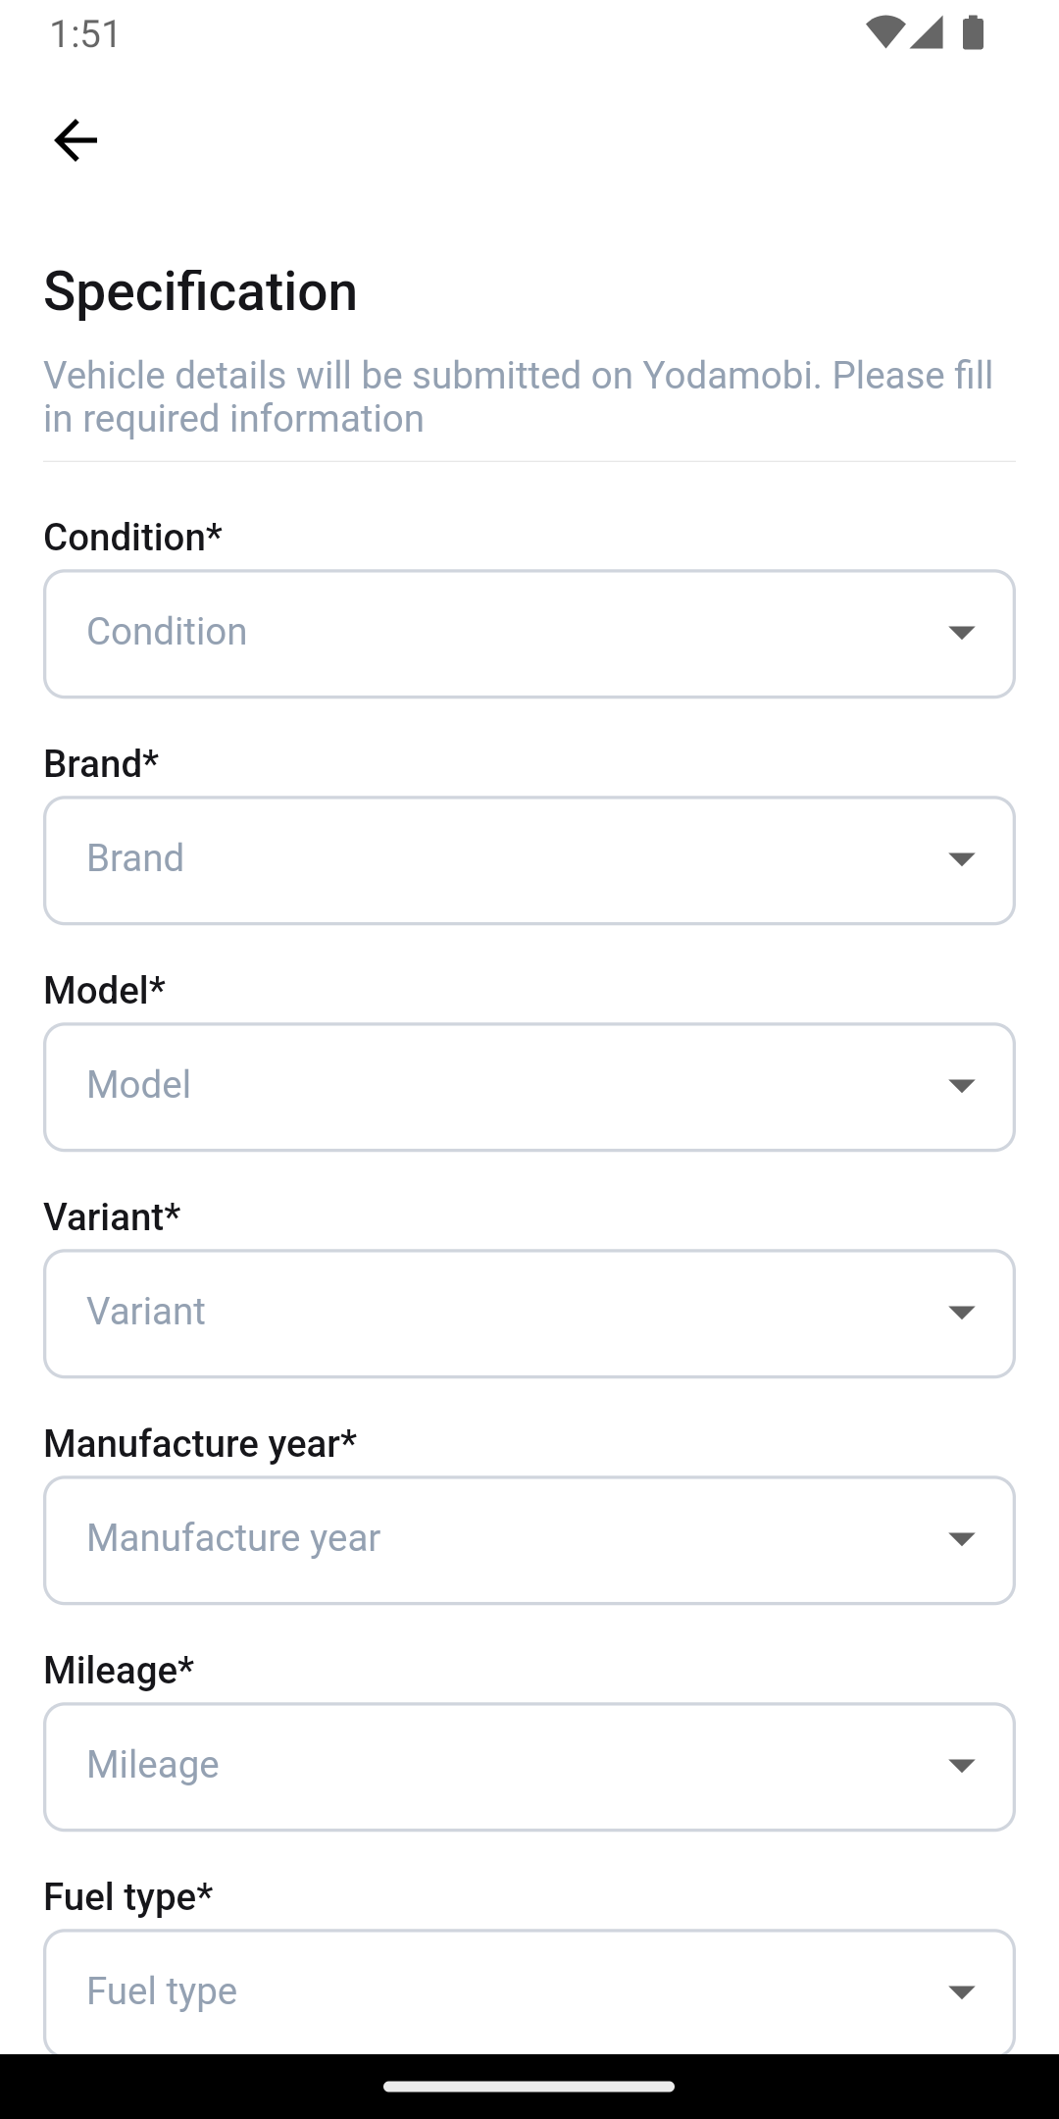1059x2119 pixels.
Task: Tap the 1:51 clock in status bar
Action: pos(85,34)
